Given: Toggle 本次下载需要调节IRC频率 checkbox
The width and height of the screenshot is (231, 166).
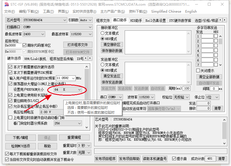Looking at the screenshot, I should pos(10,73).
